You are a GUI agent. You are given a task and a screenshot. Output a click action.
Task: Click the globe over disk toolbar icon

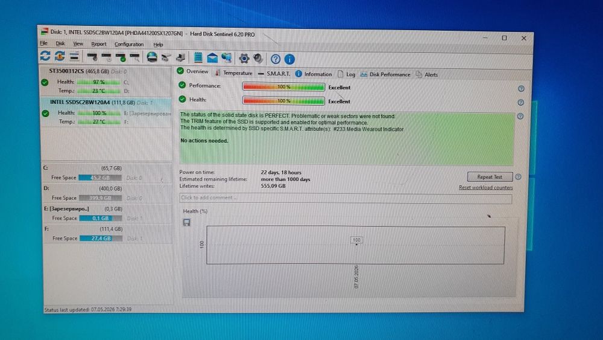152,57
